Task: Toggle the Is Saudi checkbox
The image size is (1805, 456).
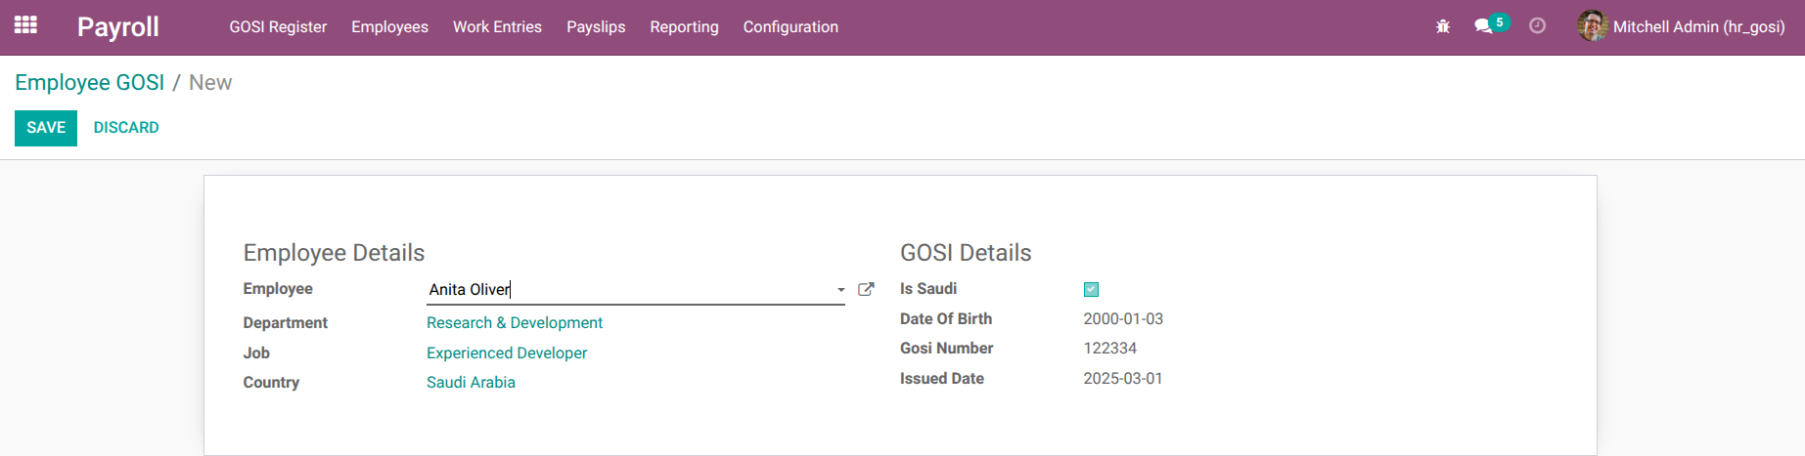Action: [x=1091, y=289]
